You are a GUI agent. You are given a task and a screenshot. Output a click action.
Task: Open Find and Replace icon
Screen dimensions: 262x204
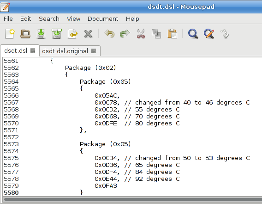(209, 34)
